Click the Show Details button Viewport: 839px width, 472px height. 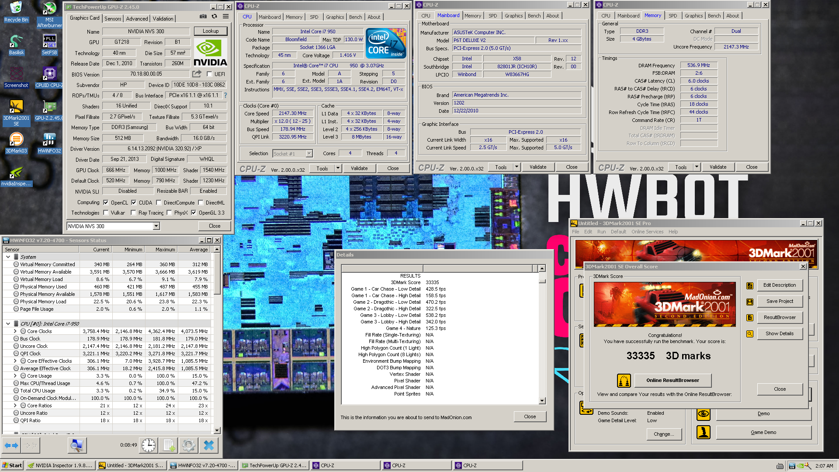click(780, 333)
